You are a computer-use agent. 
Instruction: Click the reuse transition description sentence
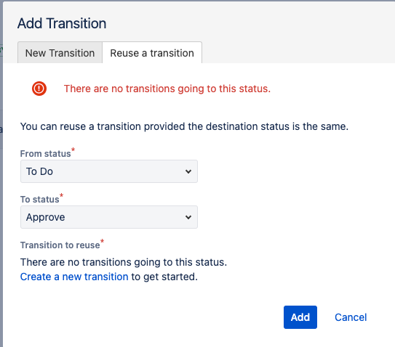tap(184, 126)
